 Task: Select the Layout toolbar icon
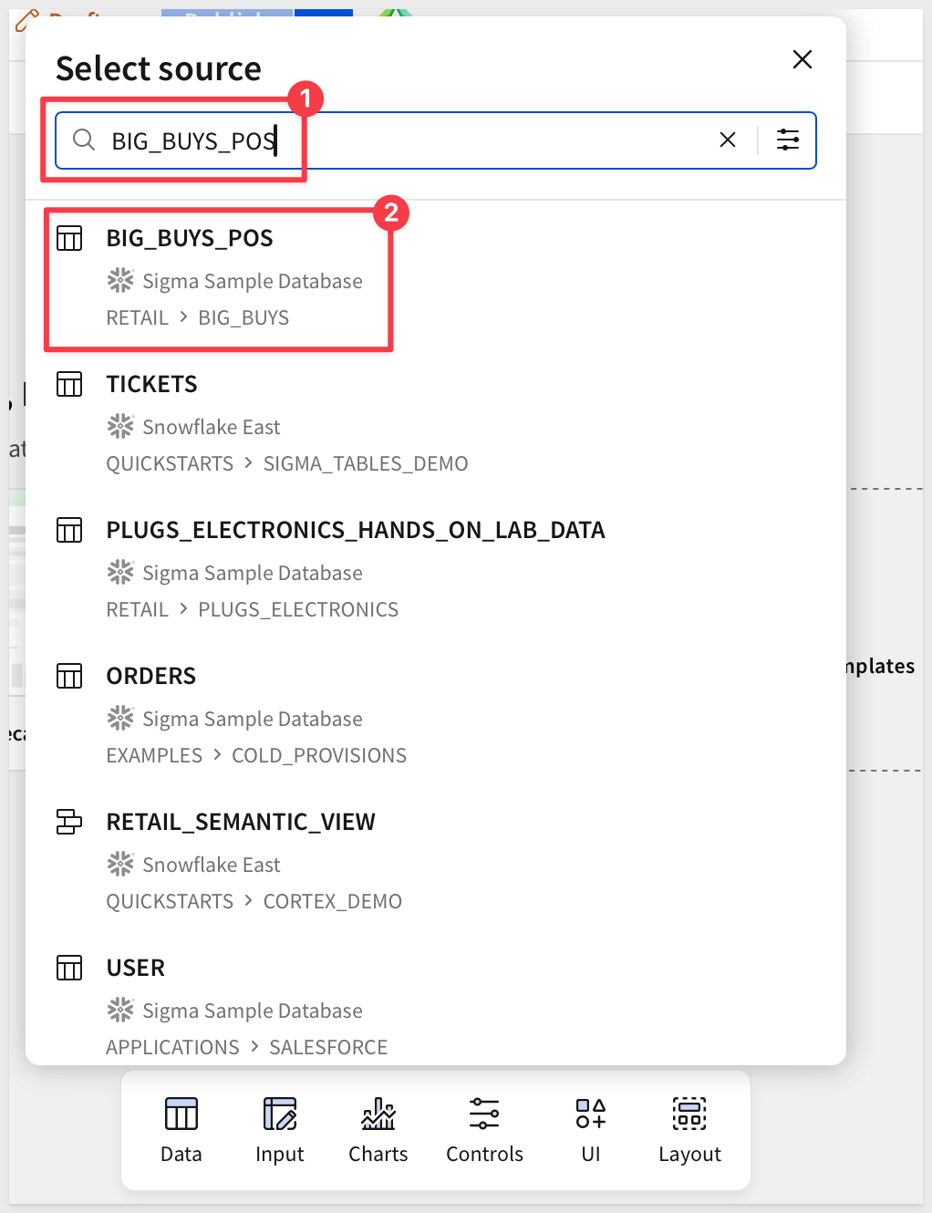689,1131
